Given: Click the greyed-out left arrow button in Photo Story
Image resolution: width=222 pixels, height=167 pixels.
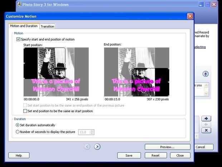Looking at the screenshot, I should click(206, 124).
